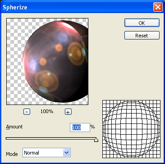Confirm the filter with the OK button
This screenshot has width=165, height=164.
tap(142, 23)
